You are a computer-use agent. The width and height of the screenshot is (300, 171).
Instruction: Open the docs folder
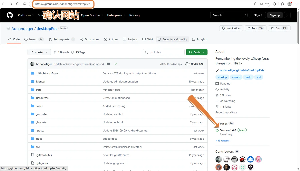point(39,139)
